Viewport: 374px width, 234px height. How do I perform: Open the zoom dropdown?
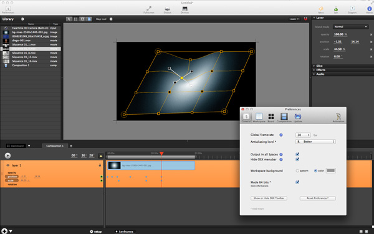point(294,19)
